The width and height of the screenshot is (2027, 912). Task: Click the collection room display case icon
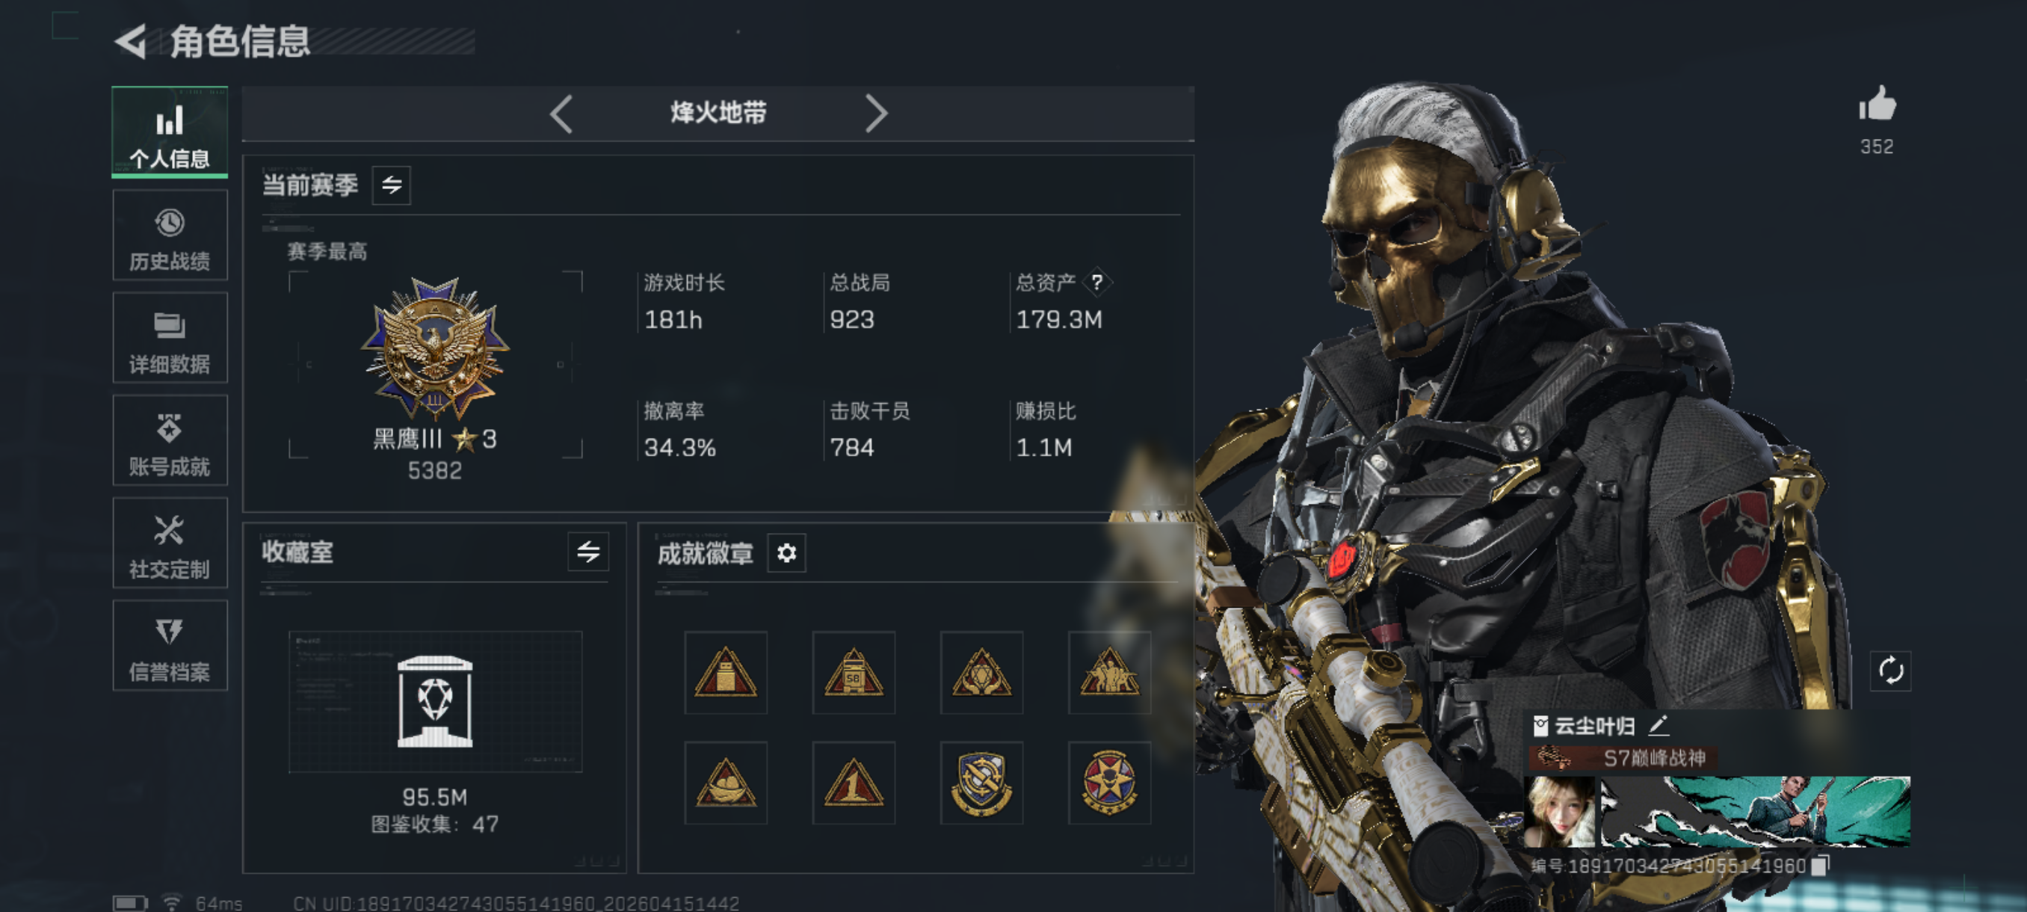(435, 701)
